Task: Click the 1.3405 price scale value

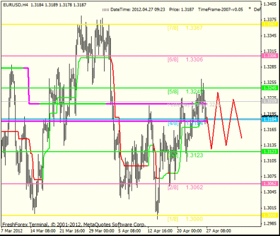Action: pos(270,4)
